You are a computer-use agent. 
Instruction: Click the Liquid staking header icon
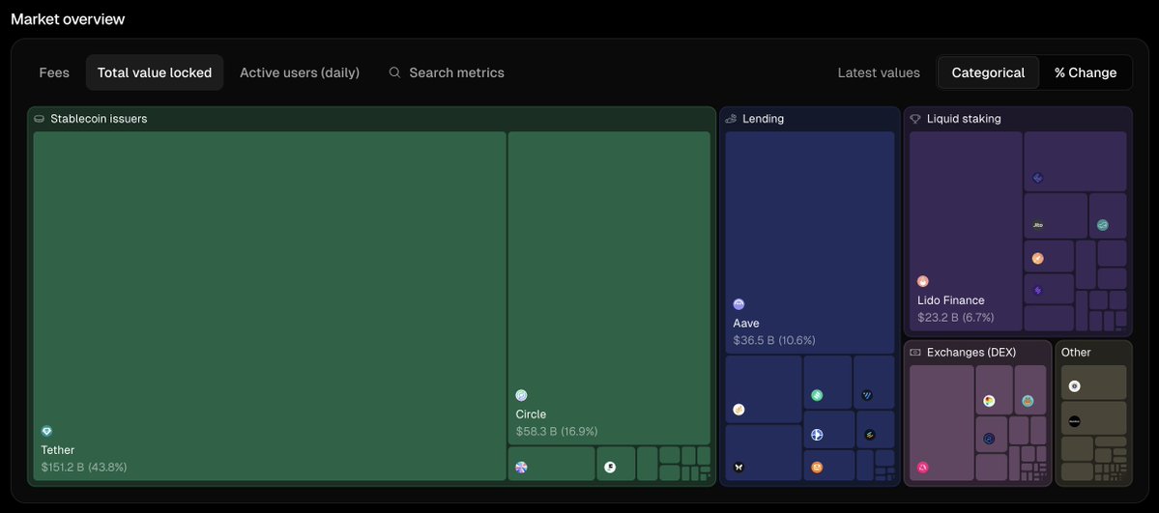coord(915,119)
